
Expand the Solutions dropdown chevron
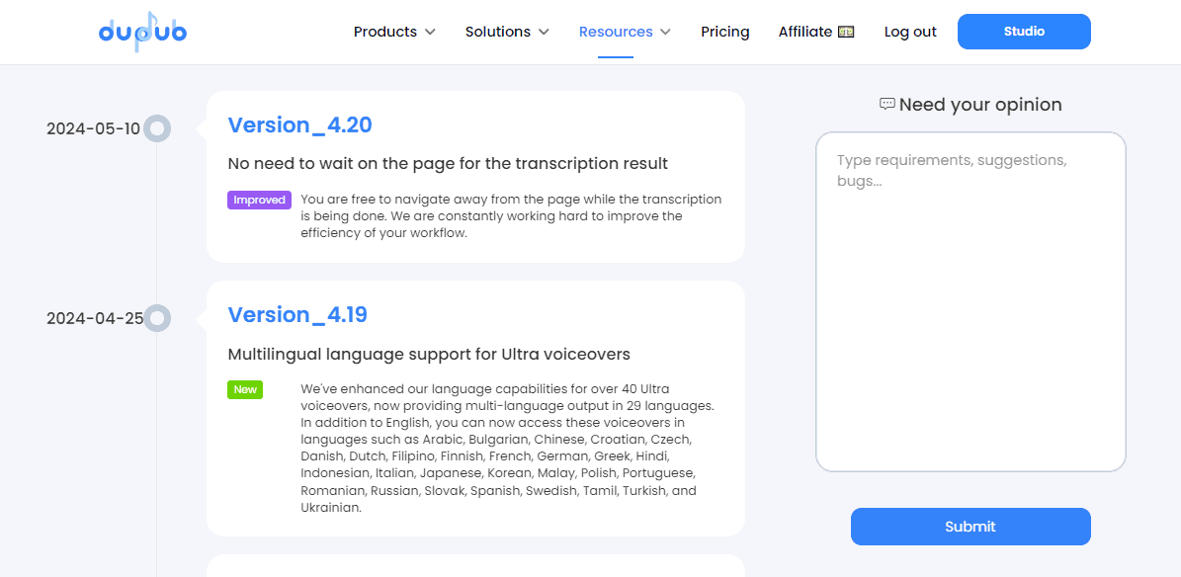(544, 32)
